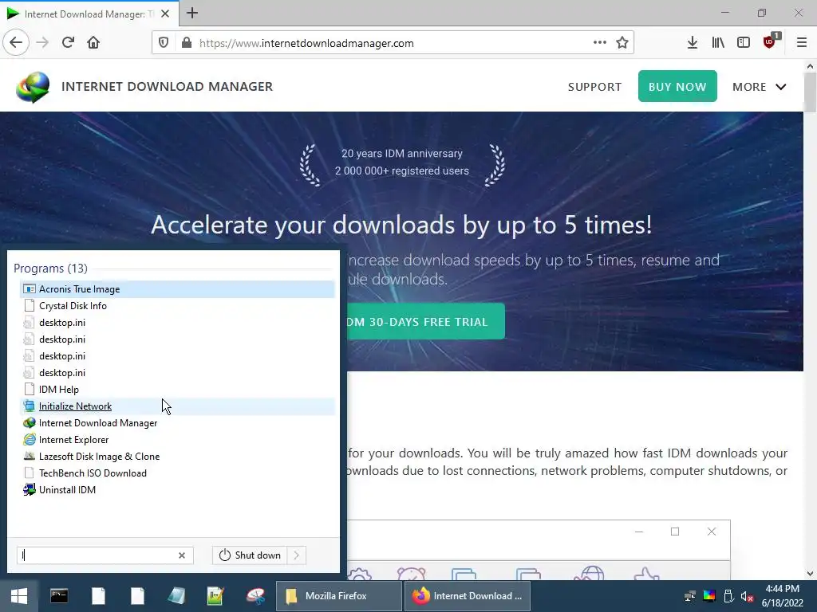This screenshot has height=612, width=817.
Task: View site security padlock info
Action: [x=187, y=43]
